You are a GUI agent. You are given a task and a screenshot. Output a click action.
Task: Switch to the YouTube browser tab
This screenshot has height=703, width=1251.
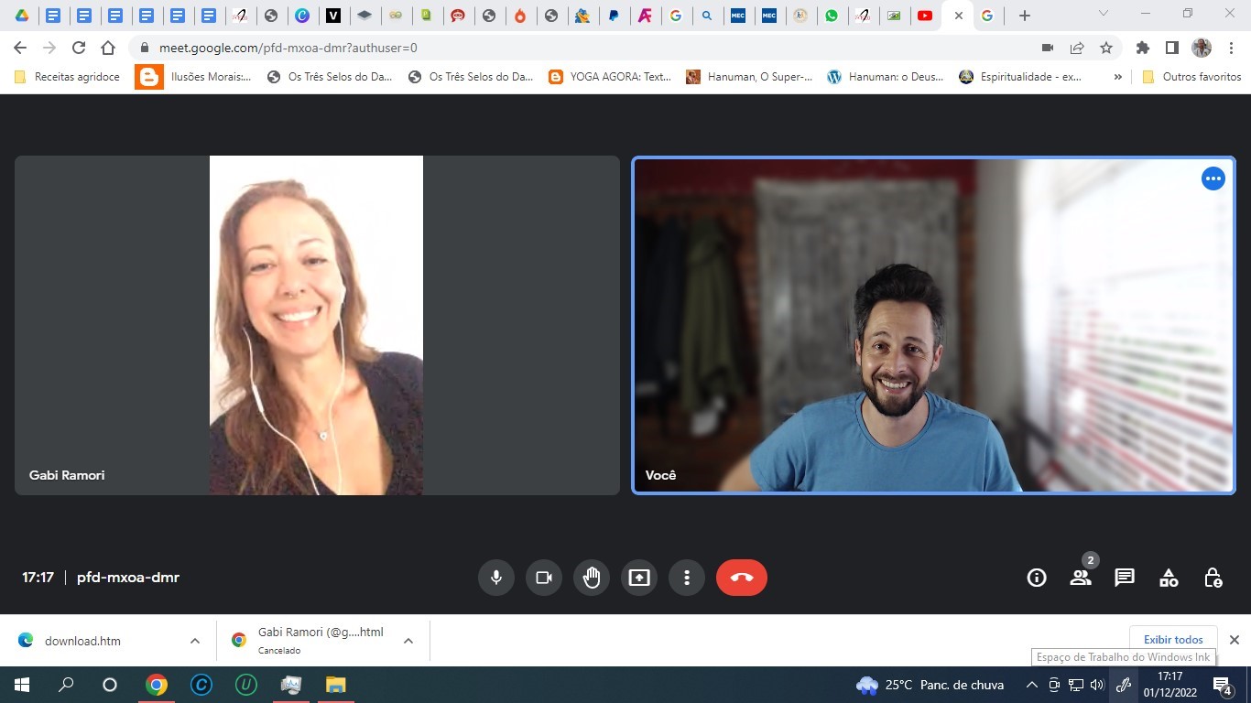[925, 16]
